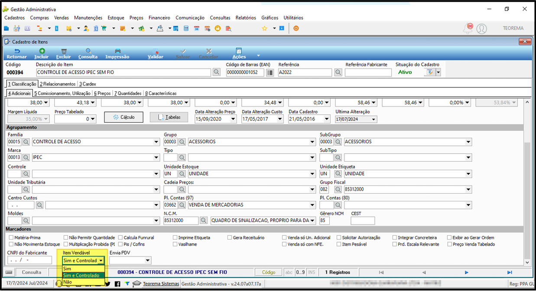This screenshot has height=291, width=536.
Task: Click the Descrição do Item text field
Action: pyautogui.click(x=123, y=72)
